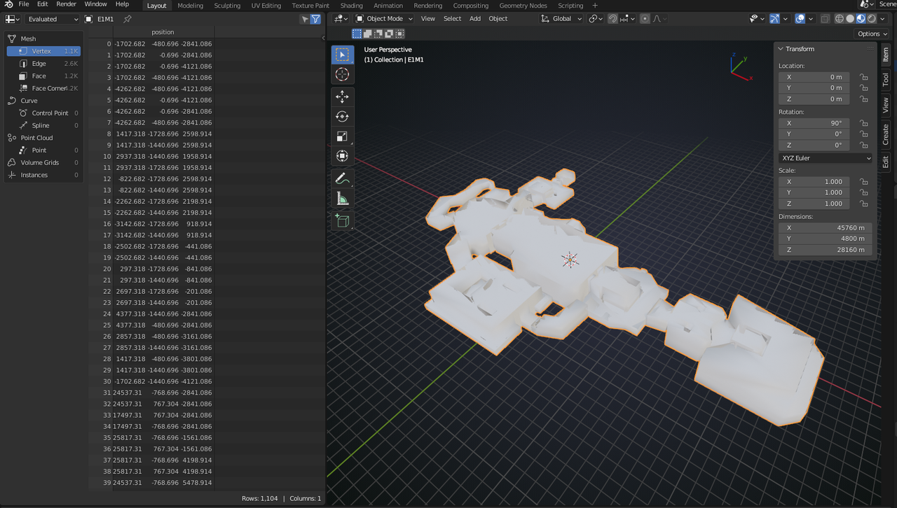Switch to solid viewport shading

[x=850, y=19]
